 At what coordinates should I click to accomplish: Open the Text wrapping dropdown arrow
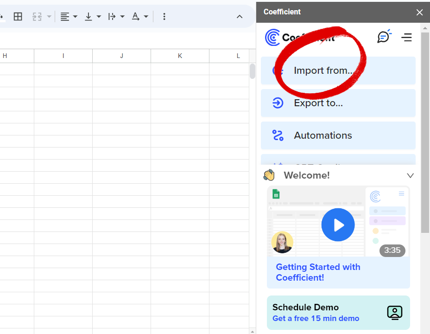122,16
